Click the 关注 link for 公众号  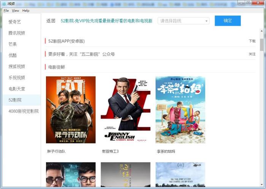coord(252,54)
